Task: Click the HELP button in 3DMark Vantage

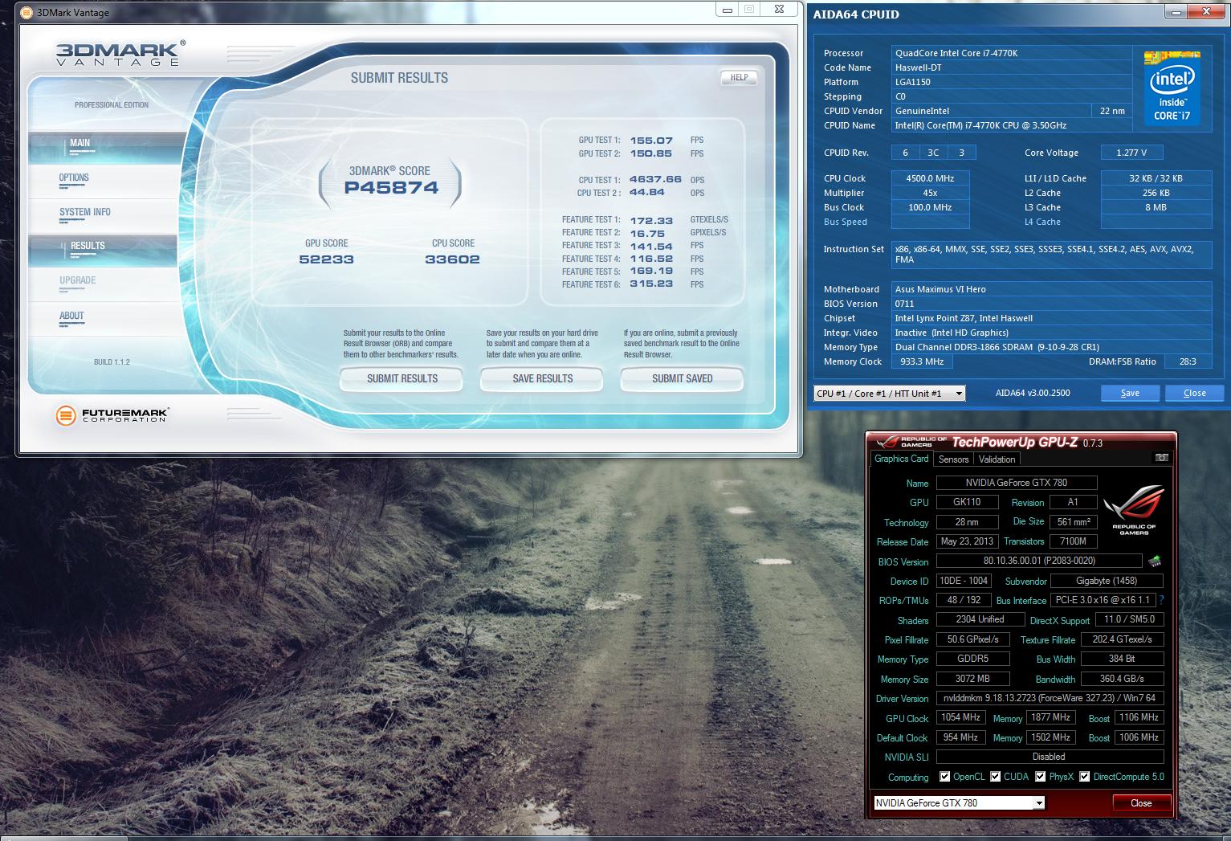Action: [739, 78]
